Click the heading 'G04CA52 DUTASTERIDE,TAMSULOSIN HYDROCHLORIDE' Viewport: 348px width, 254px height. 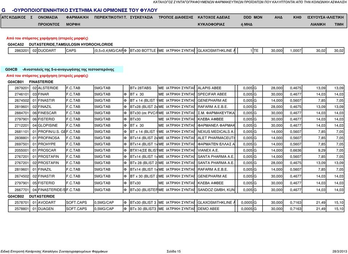pos(60,45)
